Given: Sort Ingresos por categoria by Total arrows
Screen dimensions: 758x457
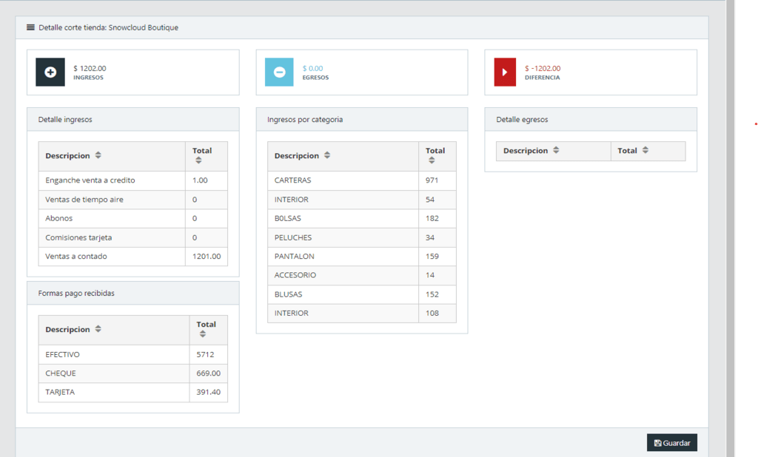Looking at the screenshot, I should coord(432,160).
